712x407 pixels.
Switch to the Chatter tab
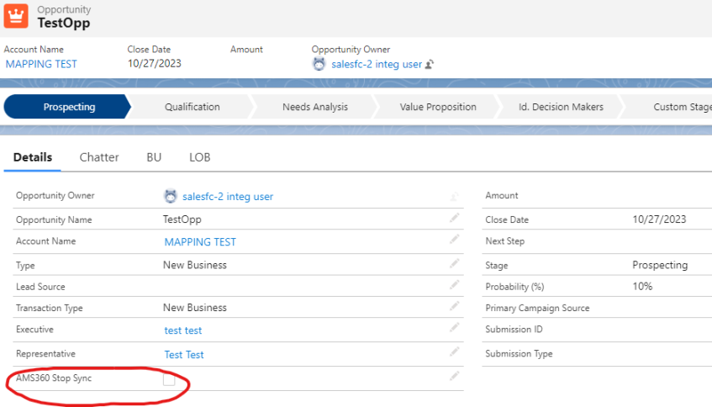click(x=99, y=157)
